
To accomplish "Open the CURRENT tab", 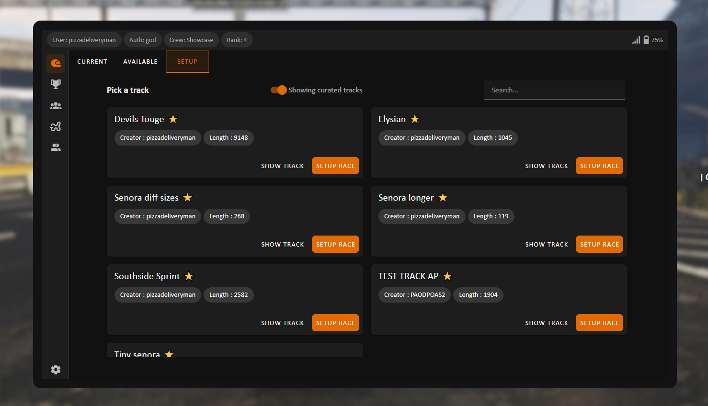I will tap(92, 61).
